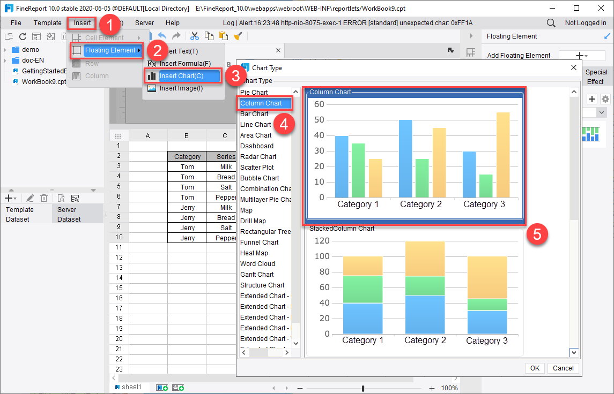Delete a dataset with the trash icon
614x394 pixels.
pyautogui.click(x=44, y=198)
